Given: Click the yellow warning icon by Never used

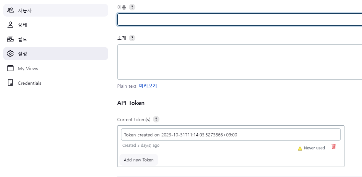Looking at the screenshot, I should coord(300,148).
